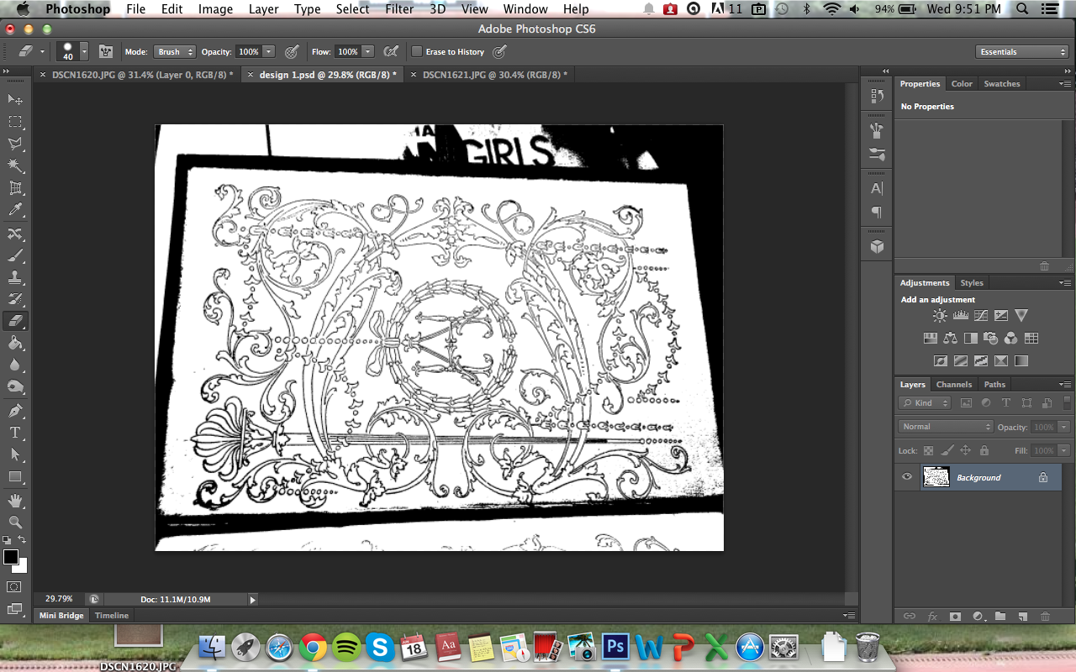Select the Zoom tool
1076x672 pixels.
(15, 522)
